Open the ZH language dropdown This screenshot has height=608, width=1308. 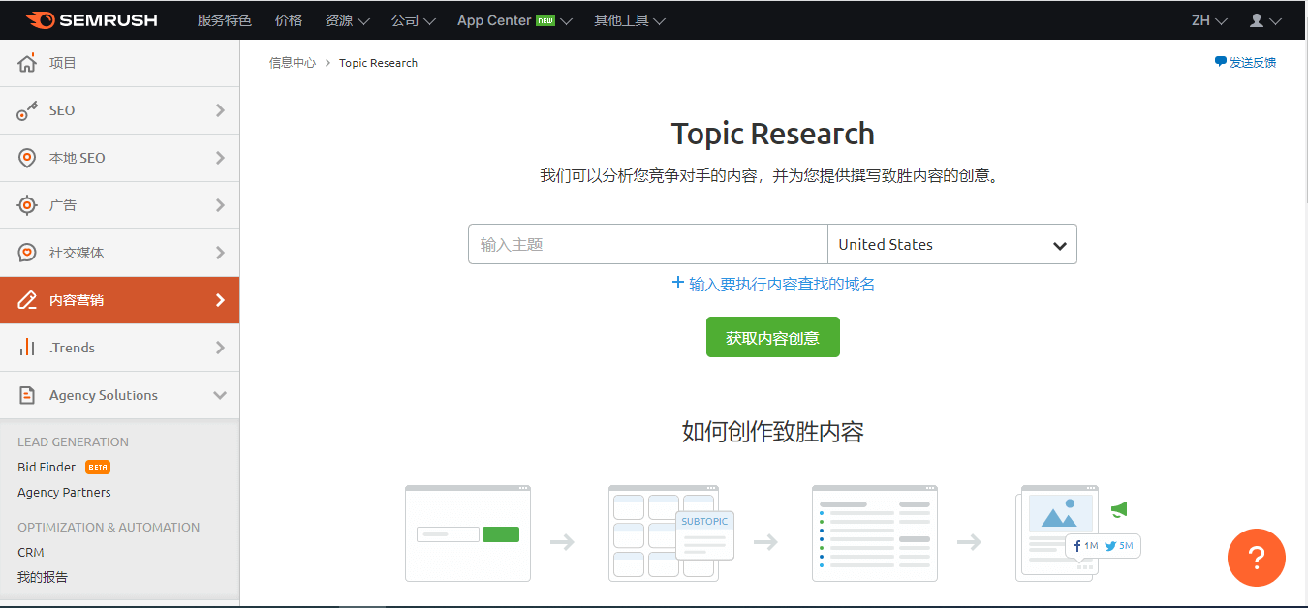[1209, 20]
